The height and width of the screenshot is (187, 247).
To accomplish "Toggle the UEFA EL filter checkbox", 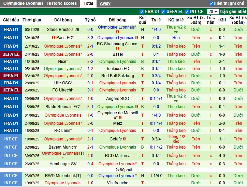I will point(163,12).
